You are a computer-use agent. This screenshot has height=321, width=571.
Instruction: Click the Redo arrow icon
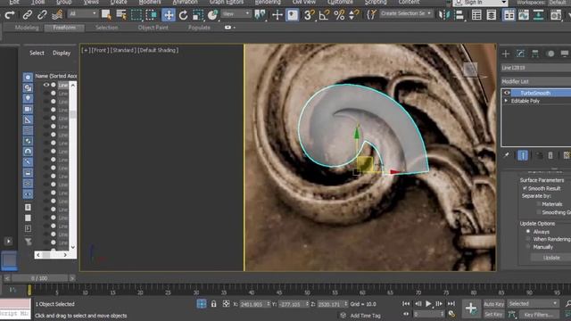tap(10, 15)
